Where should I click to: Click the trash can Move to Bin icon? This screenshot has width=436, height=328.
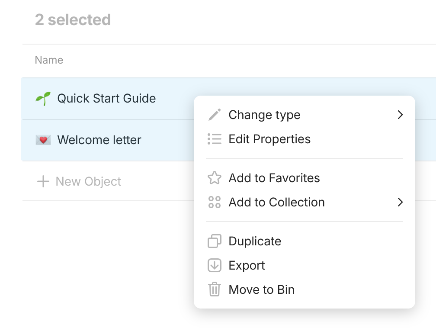(x=215, y=289)
